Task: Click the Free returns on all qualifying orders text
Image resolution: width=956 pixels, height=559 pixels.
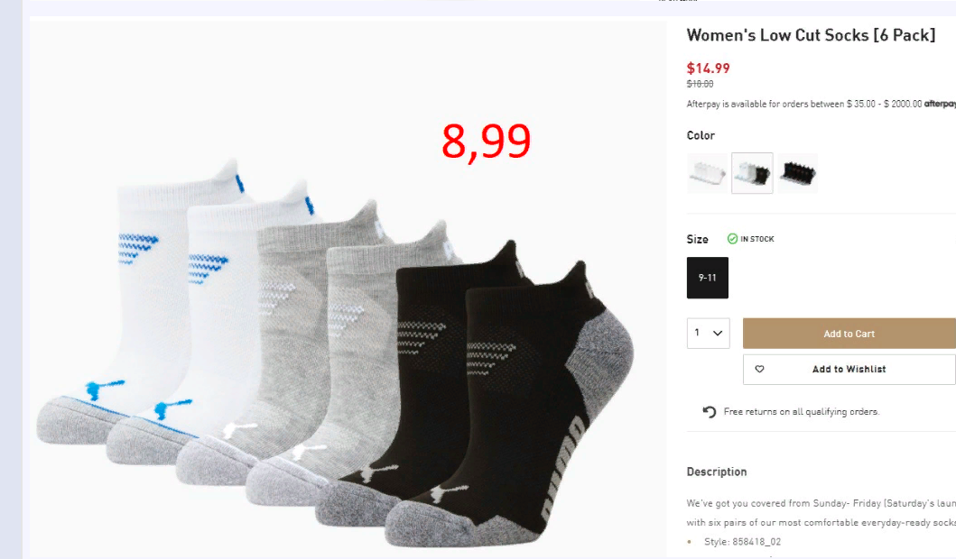Action: click(x=801, y=412)
